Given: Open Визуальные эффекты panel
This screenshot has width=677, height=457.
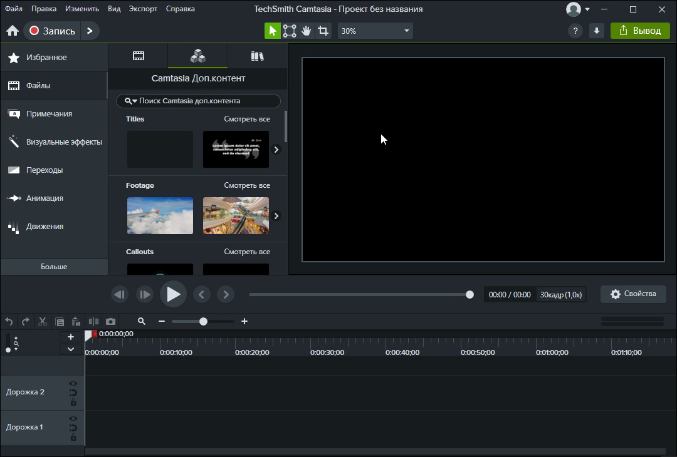Looking at the screenshot, I should pyautogui.click(x=54, y=142).
